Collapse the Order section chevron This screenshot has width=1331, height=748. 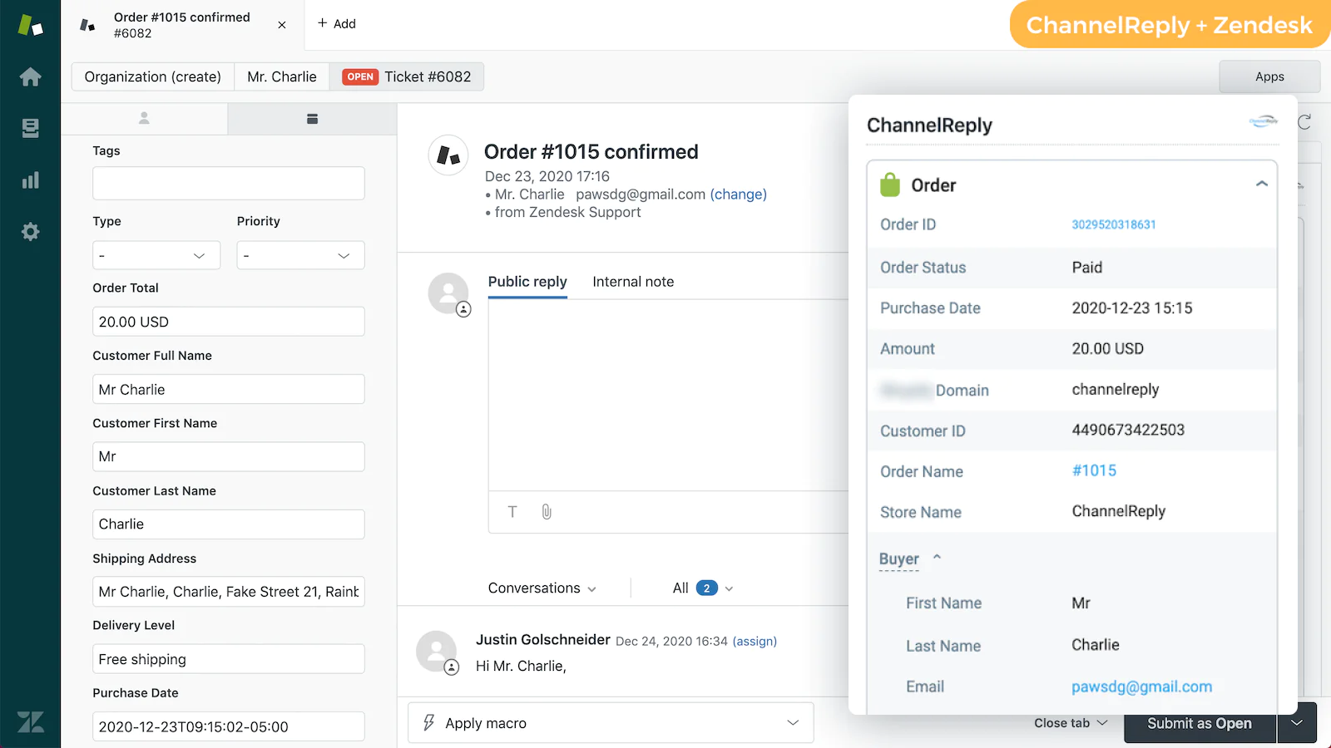1261,185
